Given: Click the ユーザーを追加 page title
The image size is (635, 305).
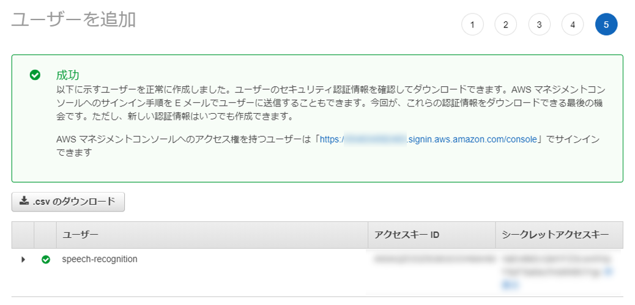Looking at the screenshot, I should 73,20.
